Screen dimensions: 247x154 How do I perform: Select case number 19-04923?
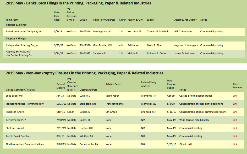(x=85, y=54)
